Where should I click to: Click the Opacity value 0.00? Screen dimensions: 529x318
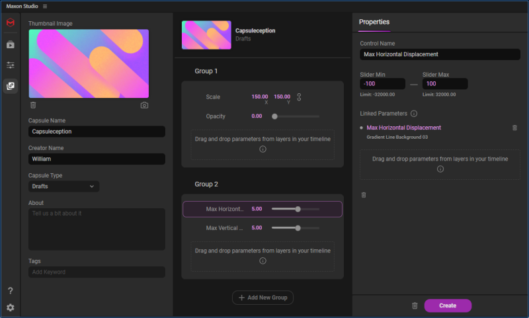[x=257, y=116]
